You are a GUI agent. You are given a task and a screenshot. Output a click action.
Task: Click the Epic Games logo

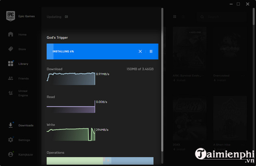click(x=11, y=16)
